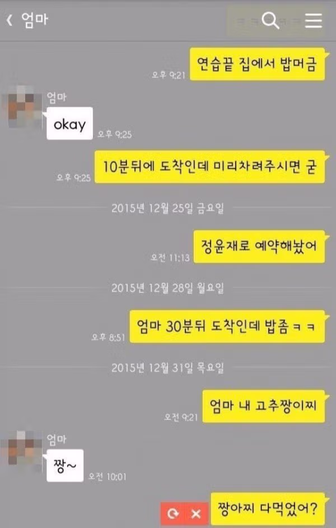
Task: Open the chat search magnifier icon
Action: pyautogui.click(x=270, y=20)
